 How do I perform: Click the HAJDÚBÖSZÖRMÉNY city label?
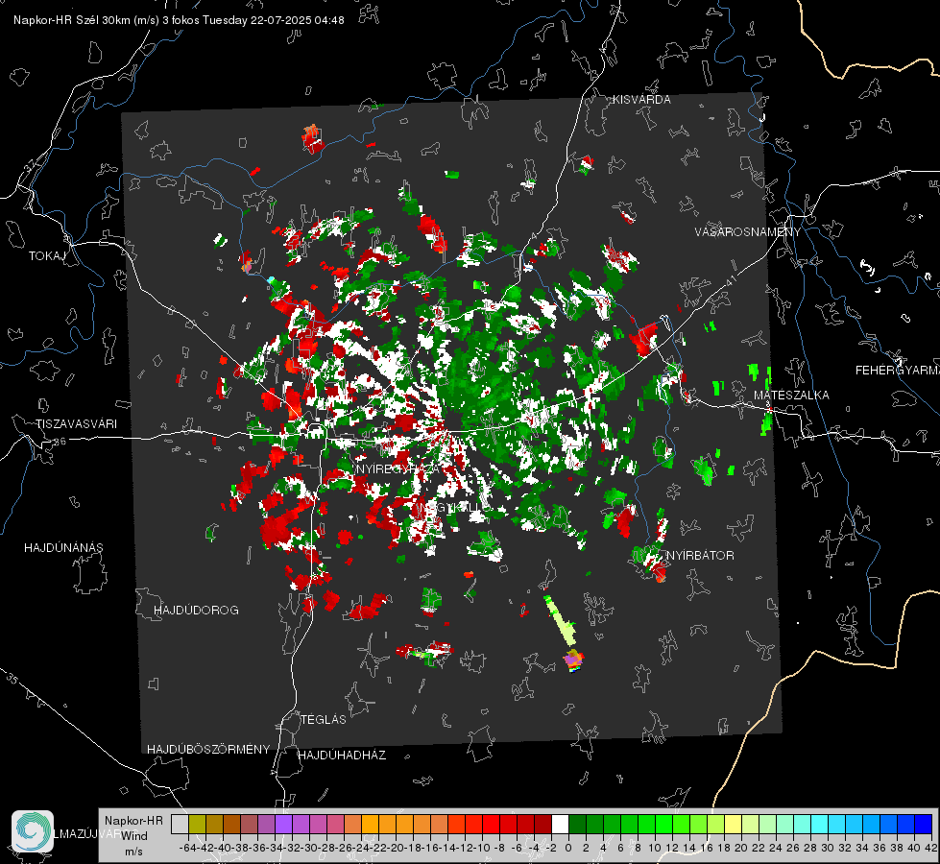pyautogui.click(x=208, y=750)
